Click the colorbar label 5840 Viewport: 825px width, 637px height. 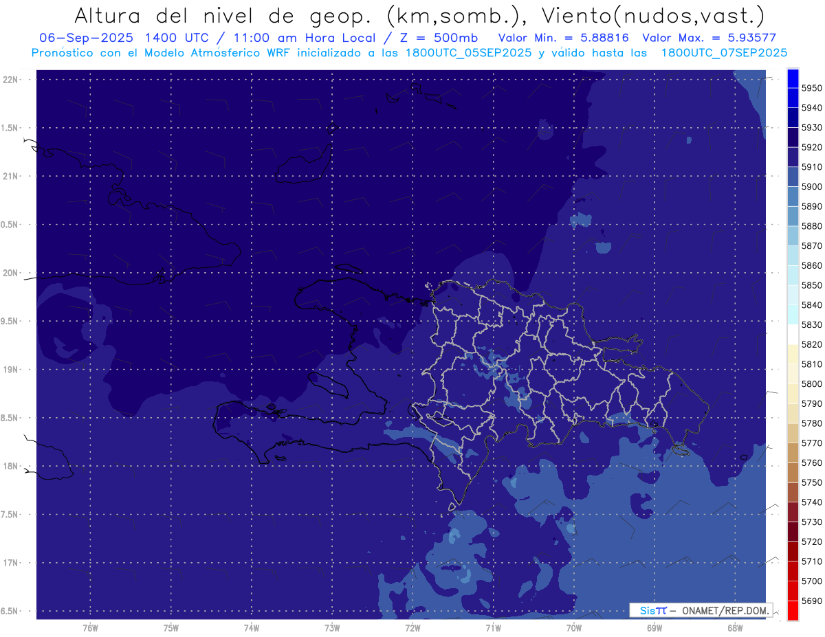(x=811, y=305)
